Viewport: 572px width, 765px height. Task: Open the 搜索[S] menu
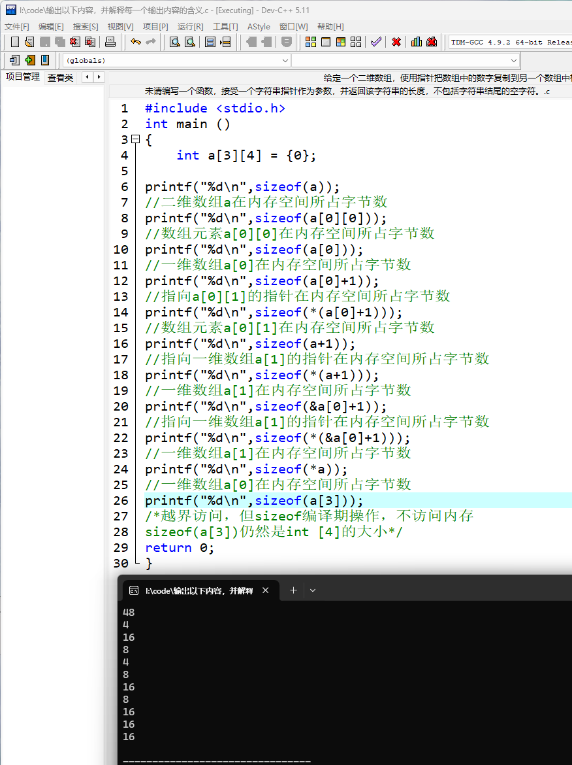[86, 26]
